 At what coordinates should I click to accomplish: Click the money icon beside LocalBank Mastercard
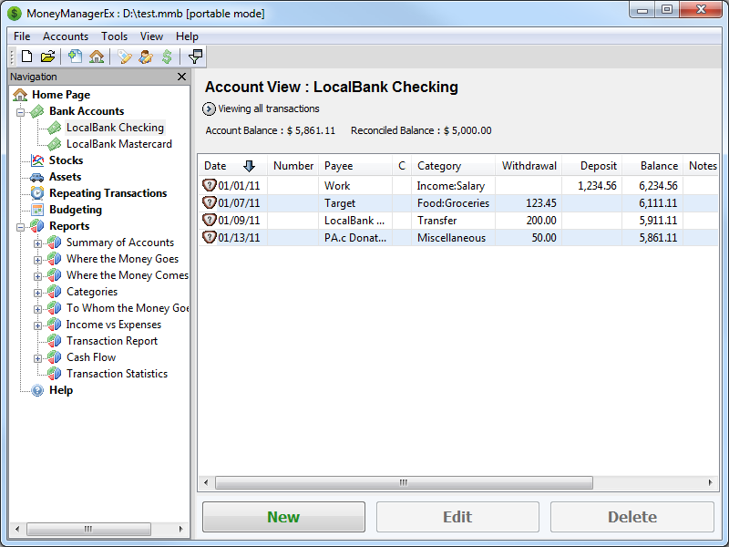(55, 144)
